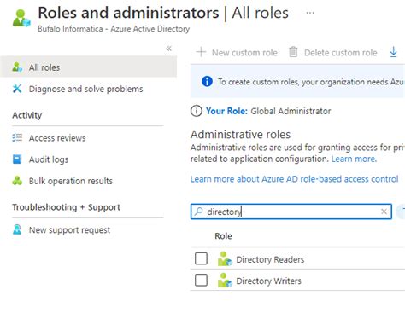Click the download arrow icon in toolbar
This screenshot has height=319, width=405.
coord(393,52)
